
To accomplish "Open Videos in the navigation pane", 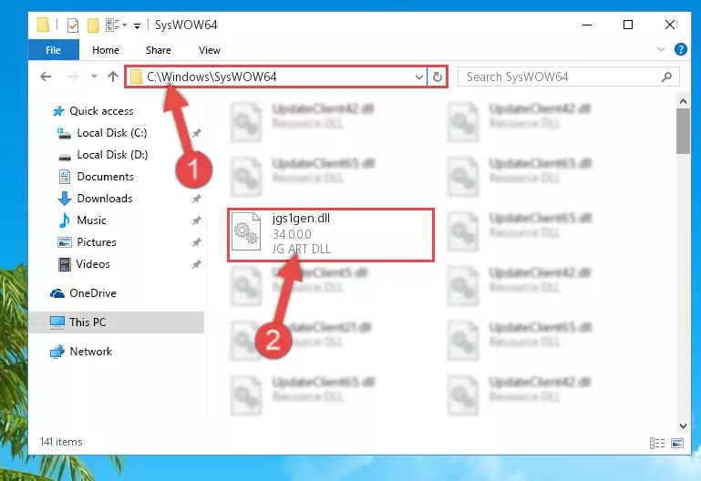I will click(x=93, y=264).
